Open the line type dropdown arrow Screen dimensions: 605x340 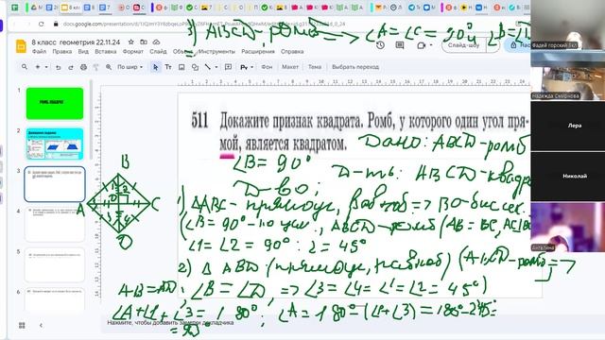pos(216,67)
